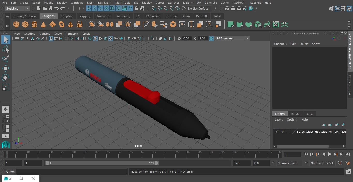Click frame 60 on the time slider

coord(143,154)
